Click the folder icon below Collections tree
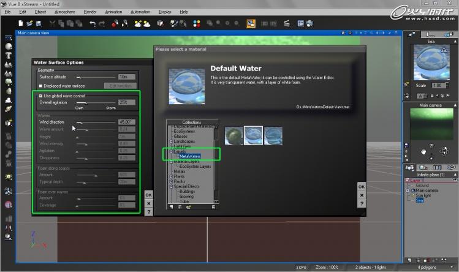 188,207
